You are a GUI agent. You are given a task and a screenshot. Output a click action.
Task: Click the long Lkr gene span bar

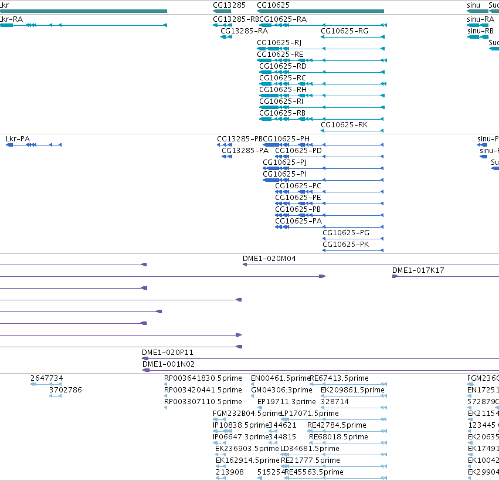tap(83, 11)
